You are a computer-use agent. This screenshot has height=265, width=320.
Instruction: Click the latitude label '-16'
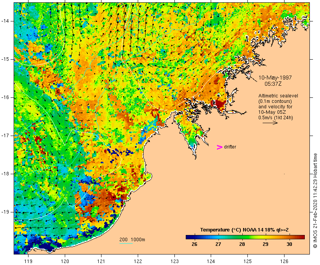click(x=5, y=97)
